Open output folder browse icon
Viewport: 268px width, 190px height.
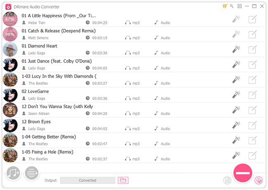[123, 180]
